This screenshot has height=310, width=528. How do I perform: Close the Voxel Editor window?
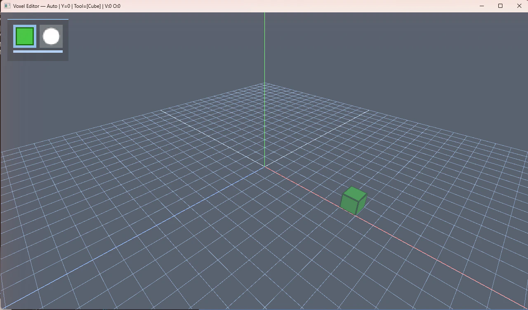tap(519, 6)
